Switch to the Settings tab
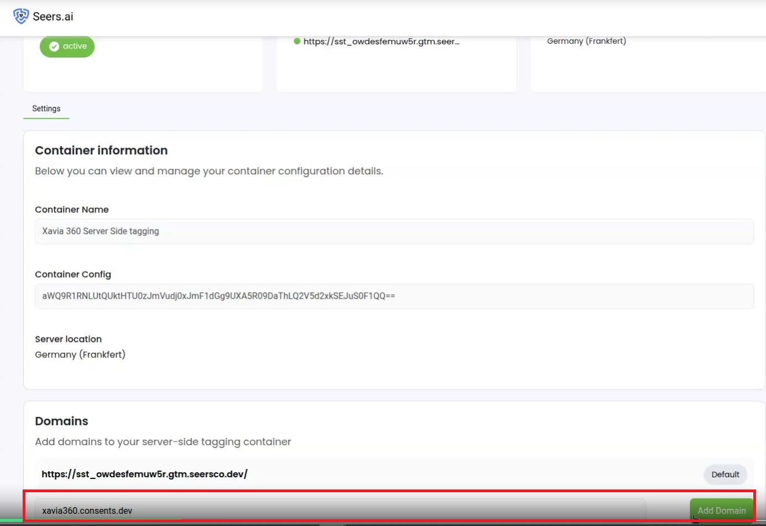Screen dimensions: 766x526 click(x=46, y=108)
